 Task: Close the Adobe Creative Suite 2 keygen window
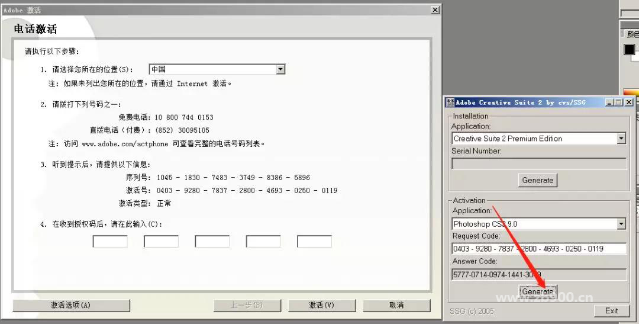click(x=628, y=102)
